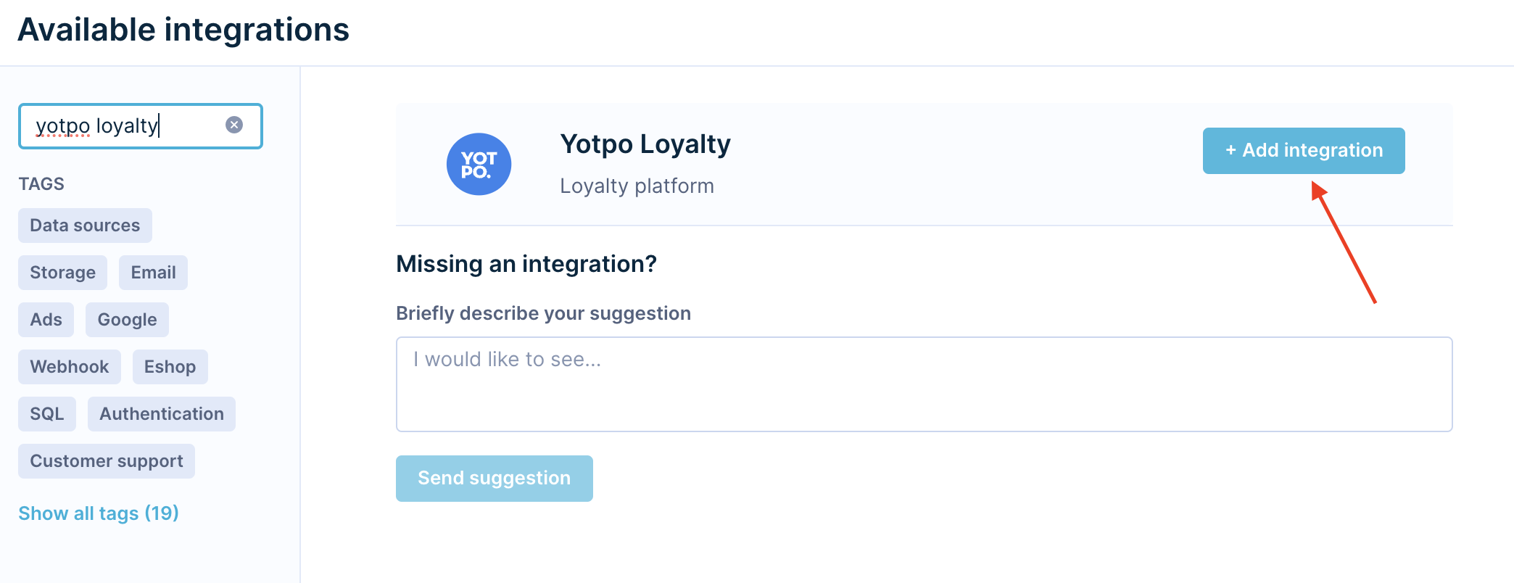Select the Email tag
The image size is (1514, 583).
[x=153, y=273]
